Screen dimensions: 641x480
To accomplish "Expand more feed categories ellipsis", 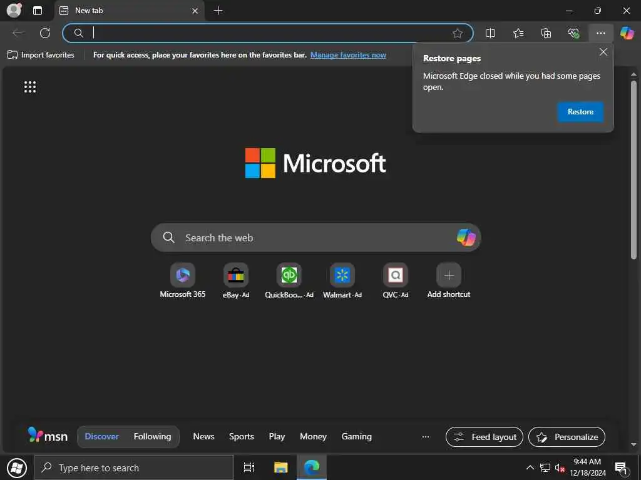I will (426, 437).
